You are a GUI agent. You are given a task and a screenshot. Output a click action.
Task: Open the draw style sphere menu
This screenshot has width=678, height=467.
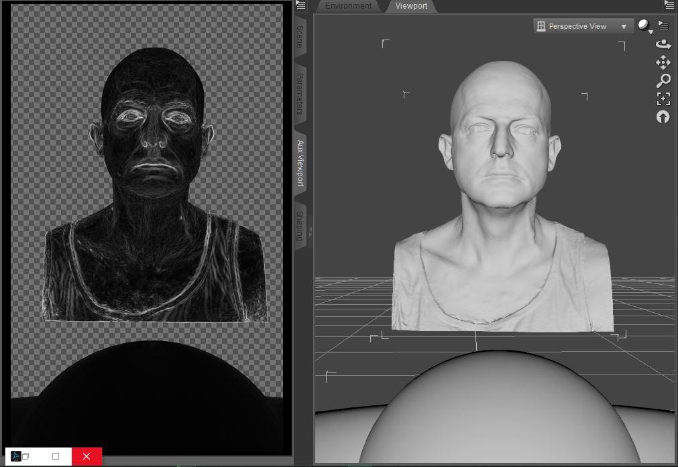coord(644,26)
